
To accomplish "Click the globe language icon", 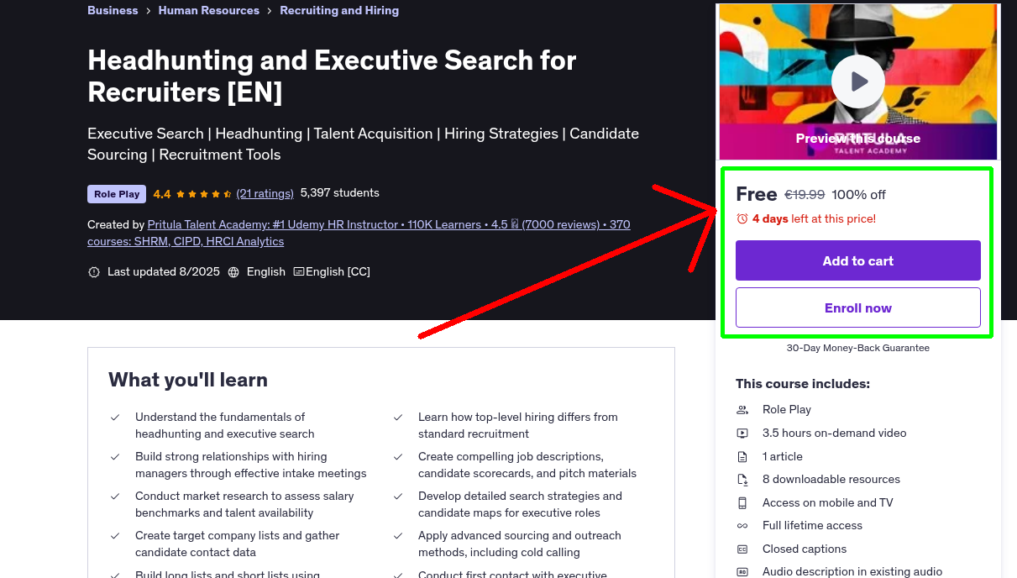I will [x=233, y=272].
